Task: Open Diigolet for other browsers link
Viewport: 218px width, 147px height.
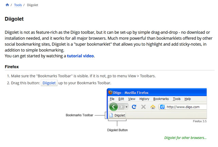Action: click(x=185, y=138)
